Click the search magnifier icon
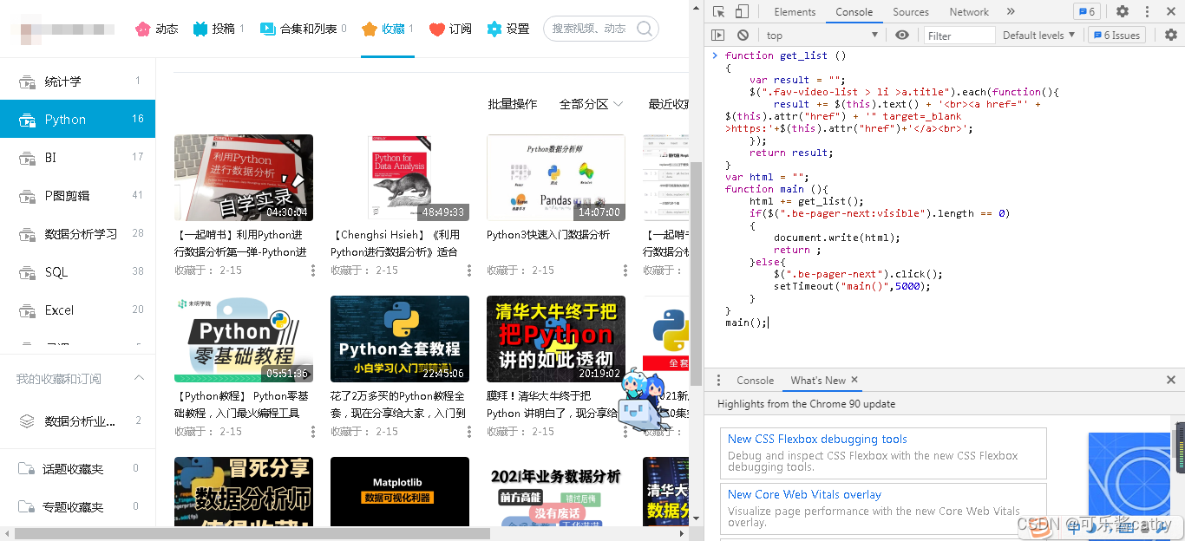The image size is (1185, 541). (645, 29)
